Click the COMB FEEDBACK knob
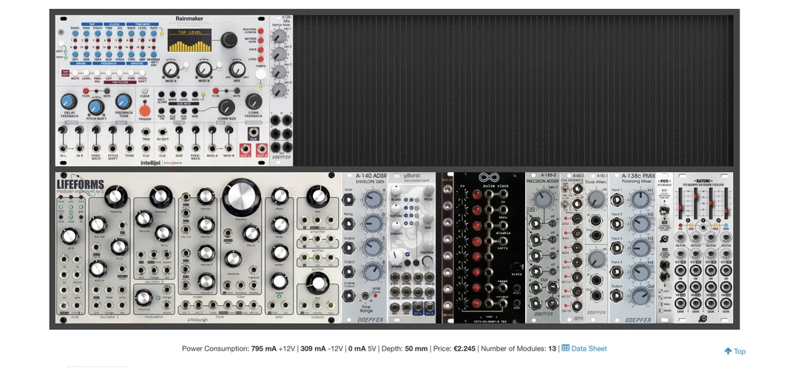801x369 pixels. point(254,101)
